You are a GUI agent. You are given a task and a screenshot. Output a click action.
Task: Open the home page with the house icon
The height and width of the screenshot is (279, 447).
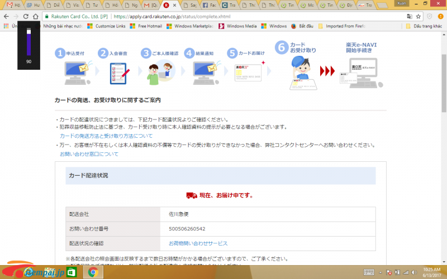click(36, 17)
